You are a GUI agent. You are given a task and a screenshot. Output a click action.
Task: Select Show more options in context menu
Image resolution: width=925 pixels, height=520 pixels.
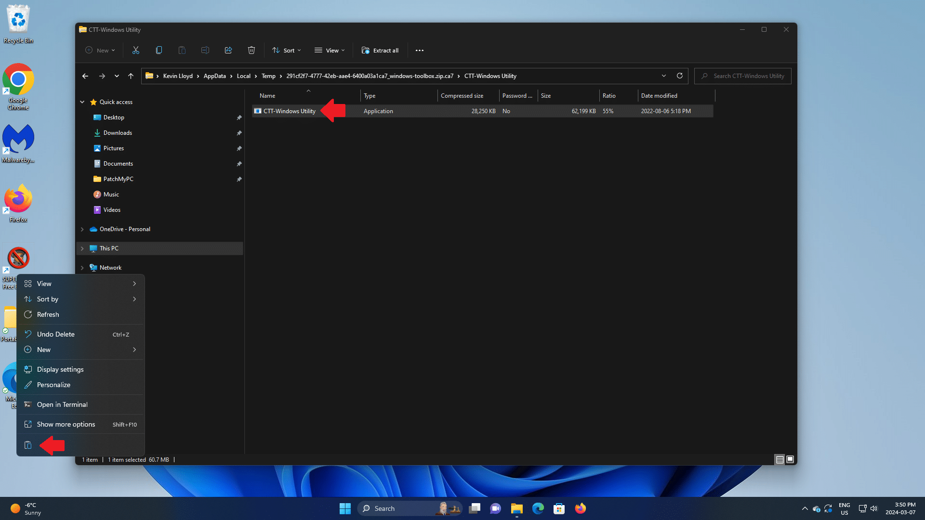(x=66, y=424)
